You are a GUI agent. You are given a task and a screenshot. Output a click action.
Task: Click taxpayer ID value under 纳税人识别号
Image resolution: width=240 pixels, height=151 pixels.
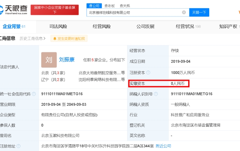[192, 94]
